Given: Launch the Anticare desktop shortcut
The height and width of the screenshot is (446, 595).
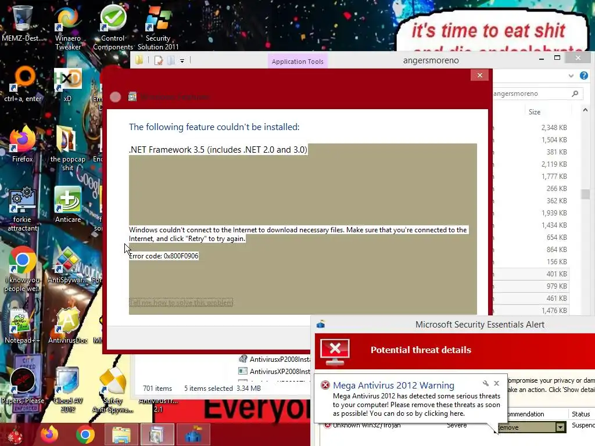Looking at the screenshot, I should pyautogui.click(x=67, y=205).
